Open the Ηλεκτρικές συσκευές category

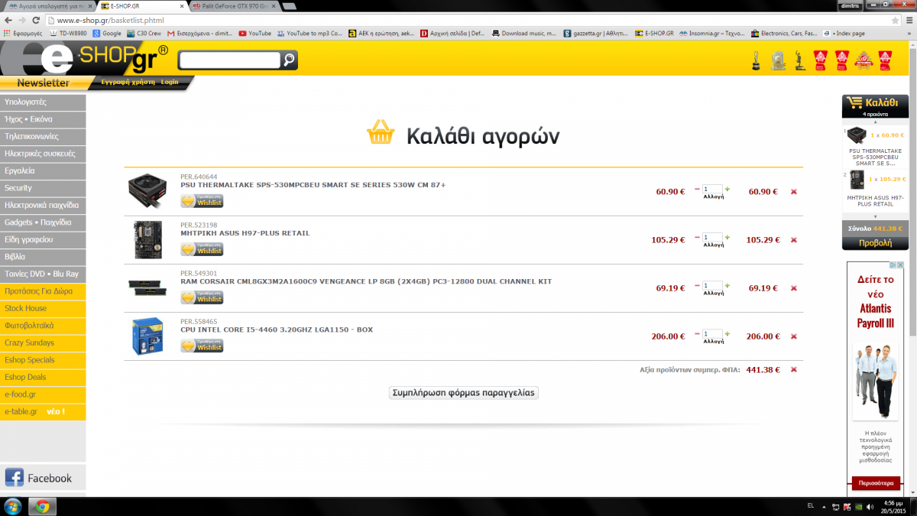(43, 154)
